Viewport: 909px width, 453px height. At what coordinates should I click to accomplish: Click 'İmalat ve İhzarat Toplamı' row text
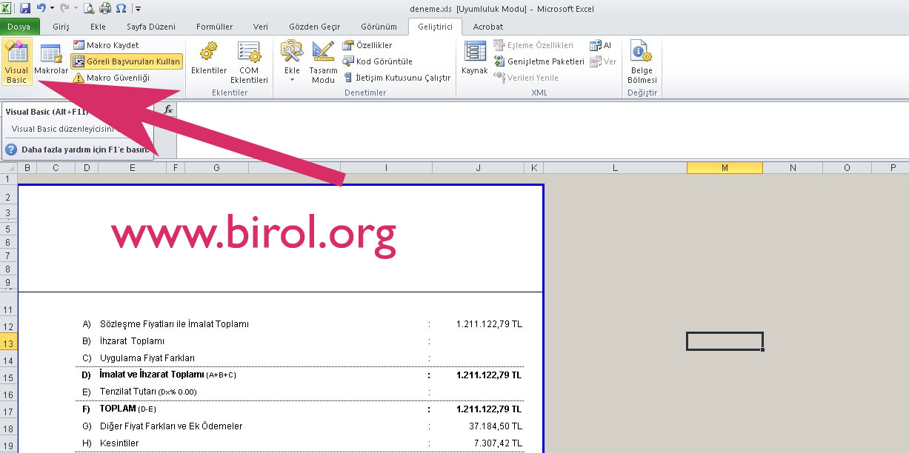coord(167,375)
